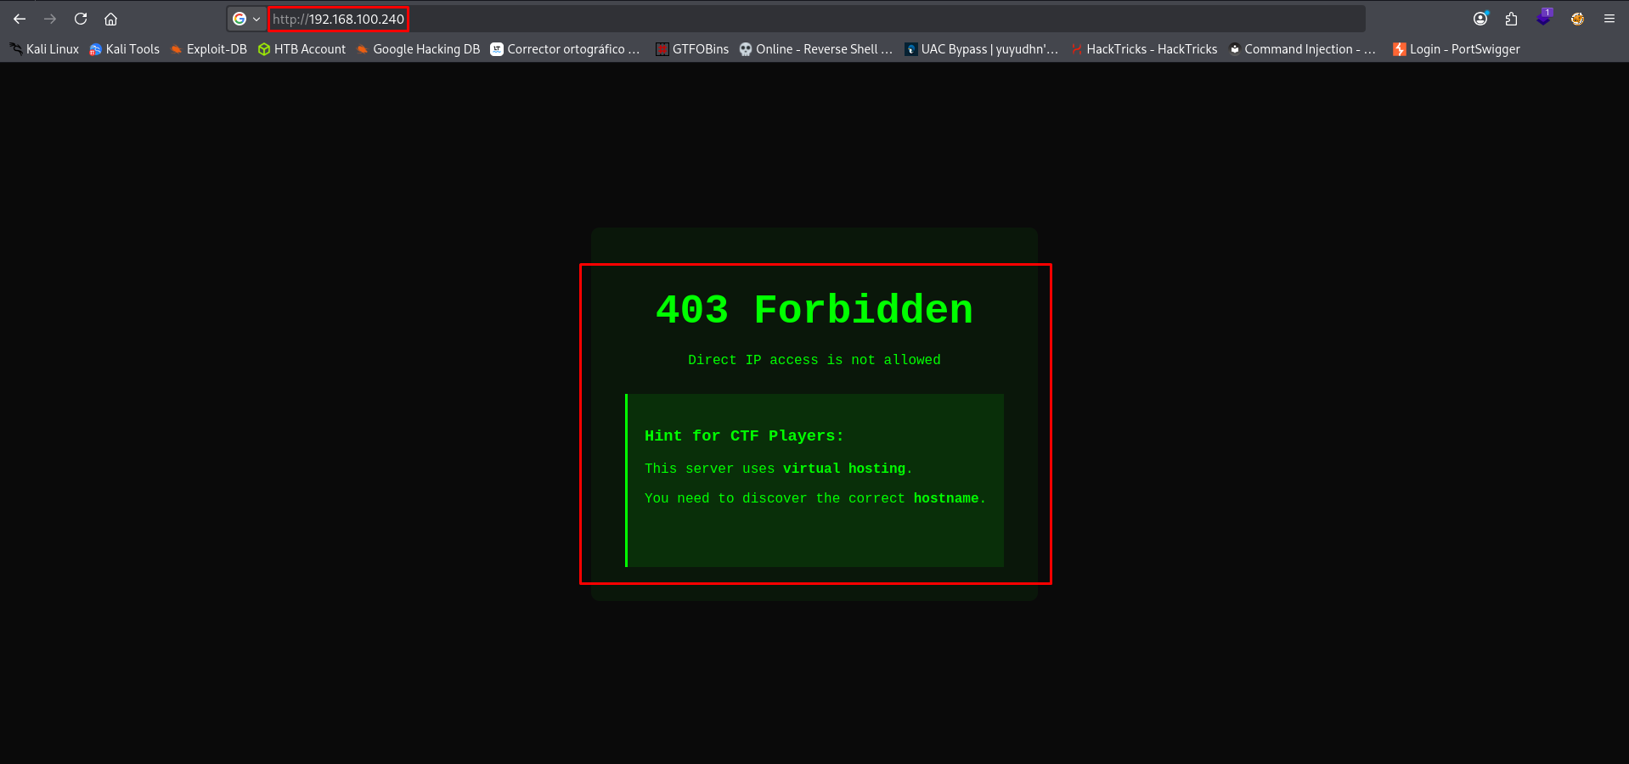The height and width of the screenshot is (764, 1629).
Task: Open the GTFOBins bookmark
Action: 692,49
